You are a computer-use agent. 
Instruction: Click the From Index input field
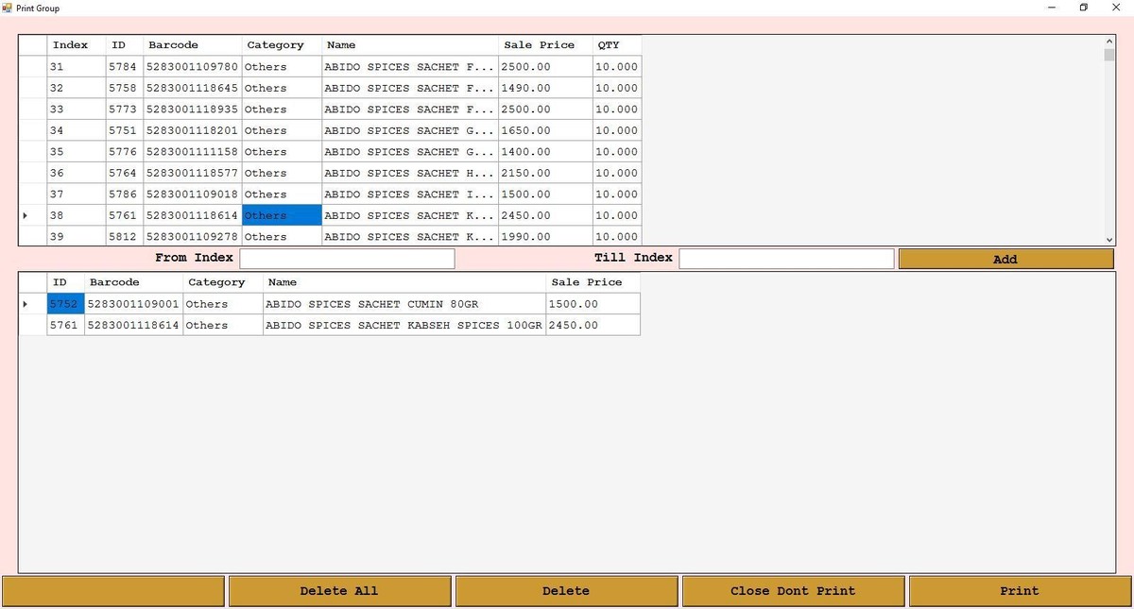pyautogui.click(x=347, y=259)
